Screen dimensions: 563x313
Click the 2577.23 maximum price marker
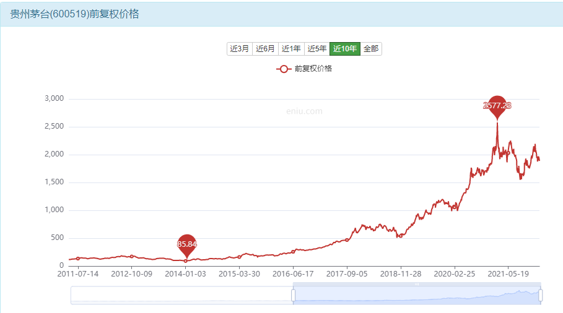[497, 107]
